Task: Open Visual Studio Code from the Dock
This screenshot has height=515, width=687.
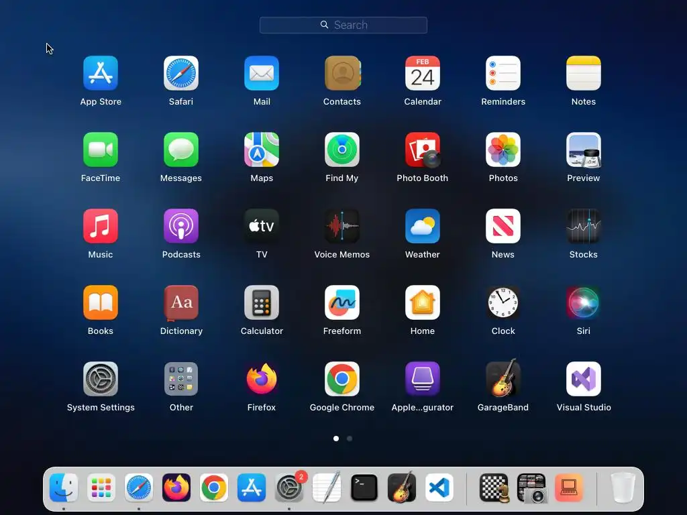Action: point(439,488)
